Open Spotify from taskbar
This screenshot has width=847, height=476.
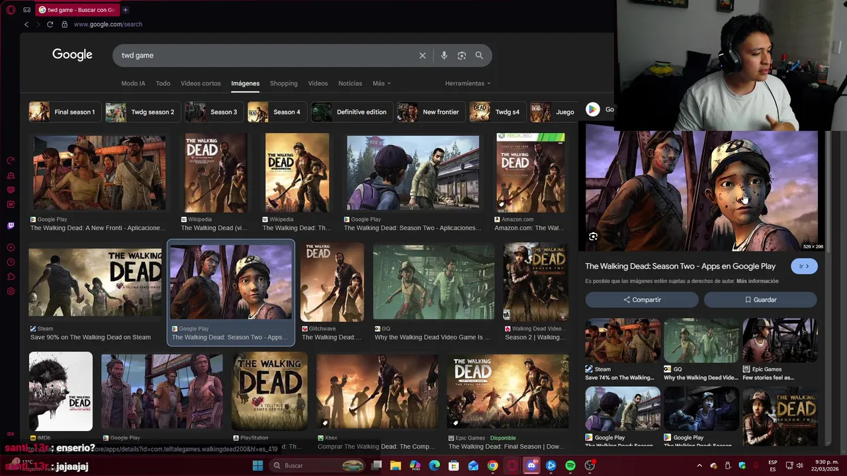(x=570, y=465)
